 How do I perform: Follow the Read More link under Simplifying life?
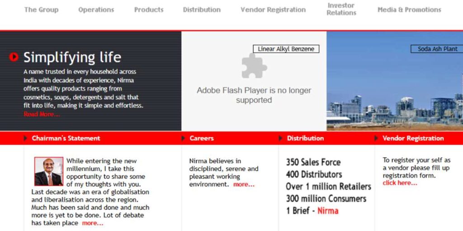click(42, 114)
